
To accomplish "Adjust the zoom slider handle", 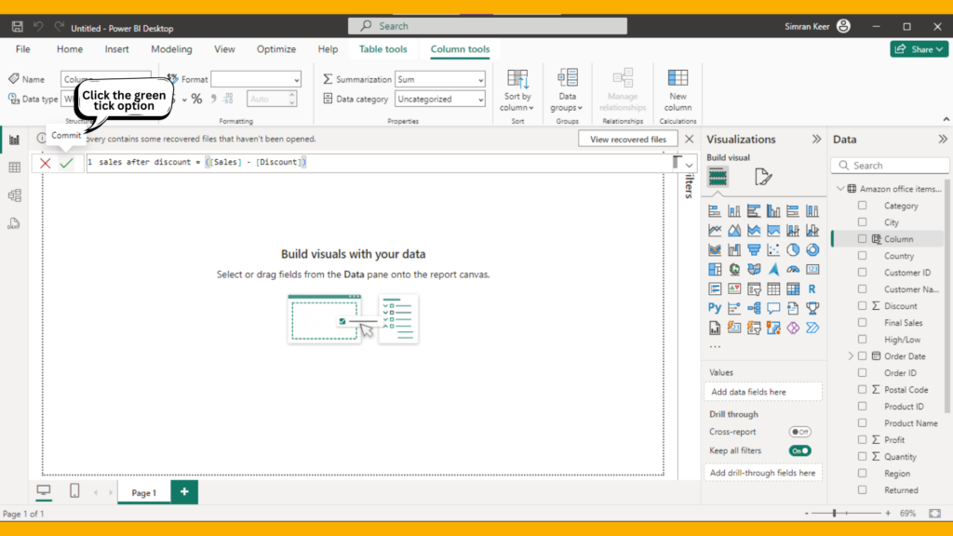I will [x=835, y=514].
